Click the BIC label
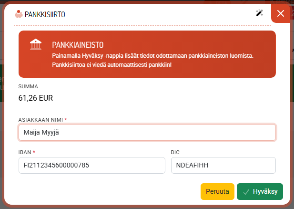 175,152
